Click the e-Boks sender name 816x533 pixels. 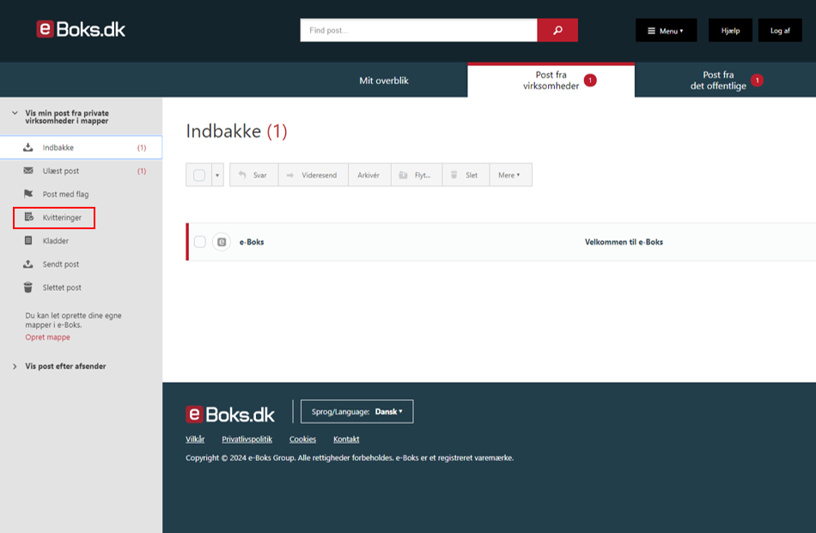(x=252, y=242)
